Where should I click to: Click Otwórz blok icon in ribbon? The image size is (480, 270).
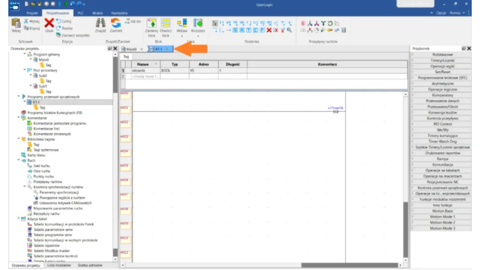(x=165, y=23)
